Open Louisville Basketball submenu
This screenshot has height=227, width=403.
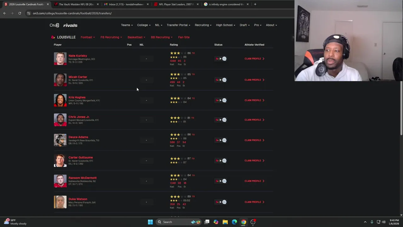[x=136, y=37]
